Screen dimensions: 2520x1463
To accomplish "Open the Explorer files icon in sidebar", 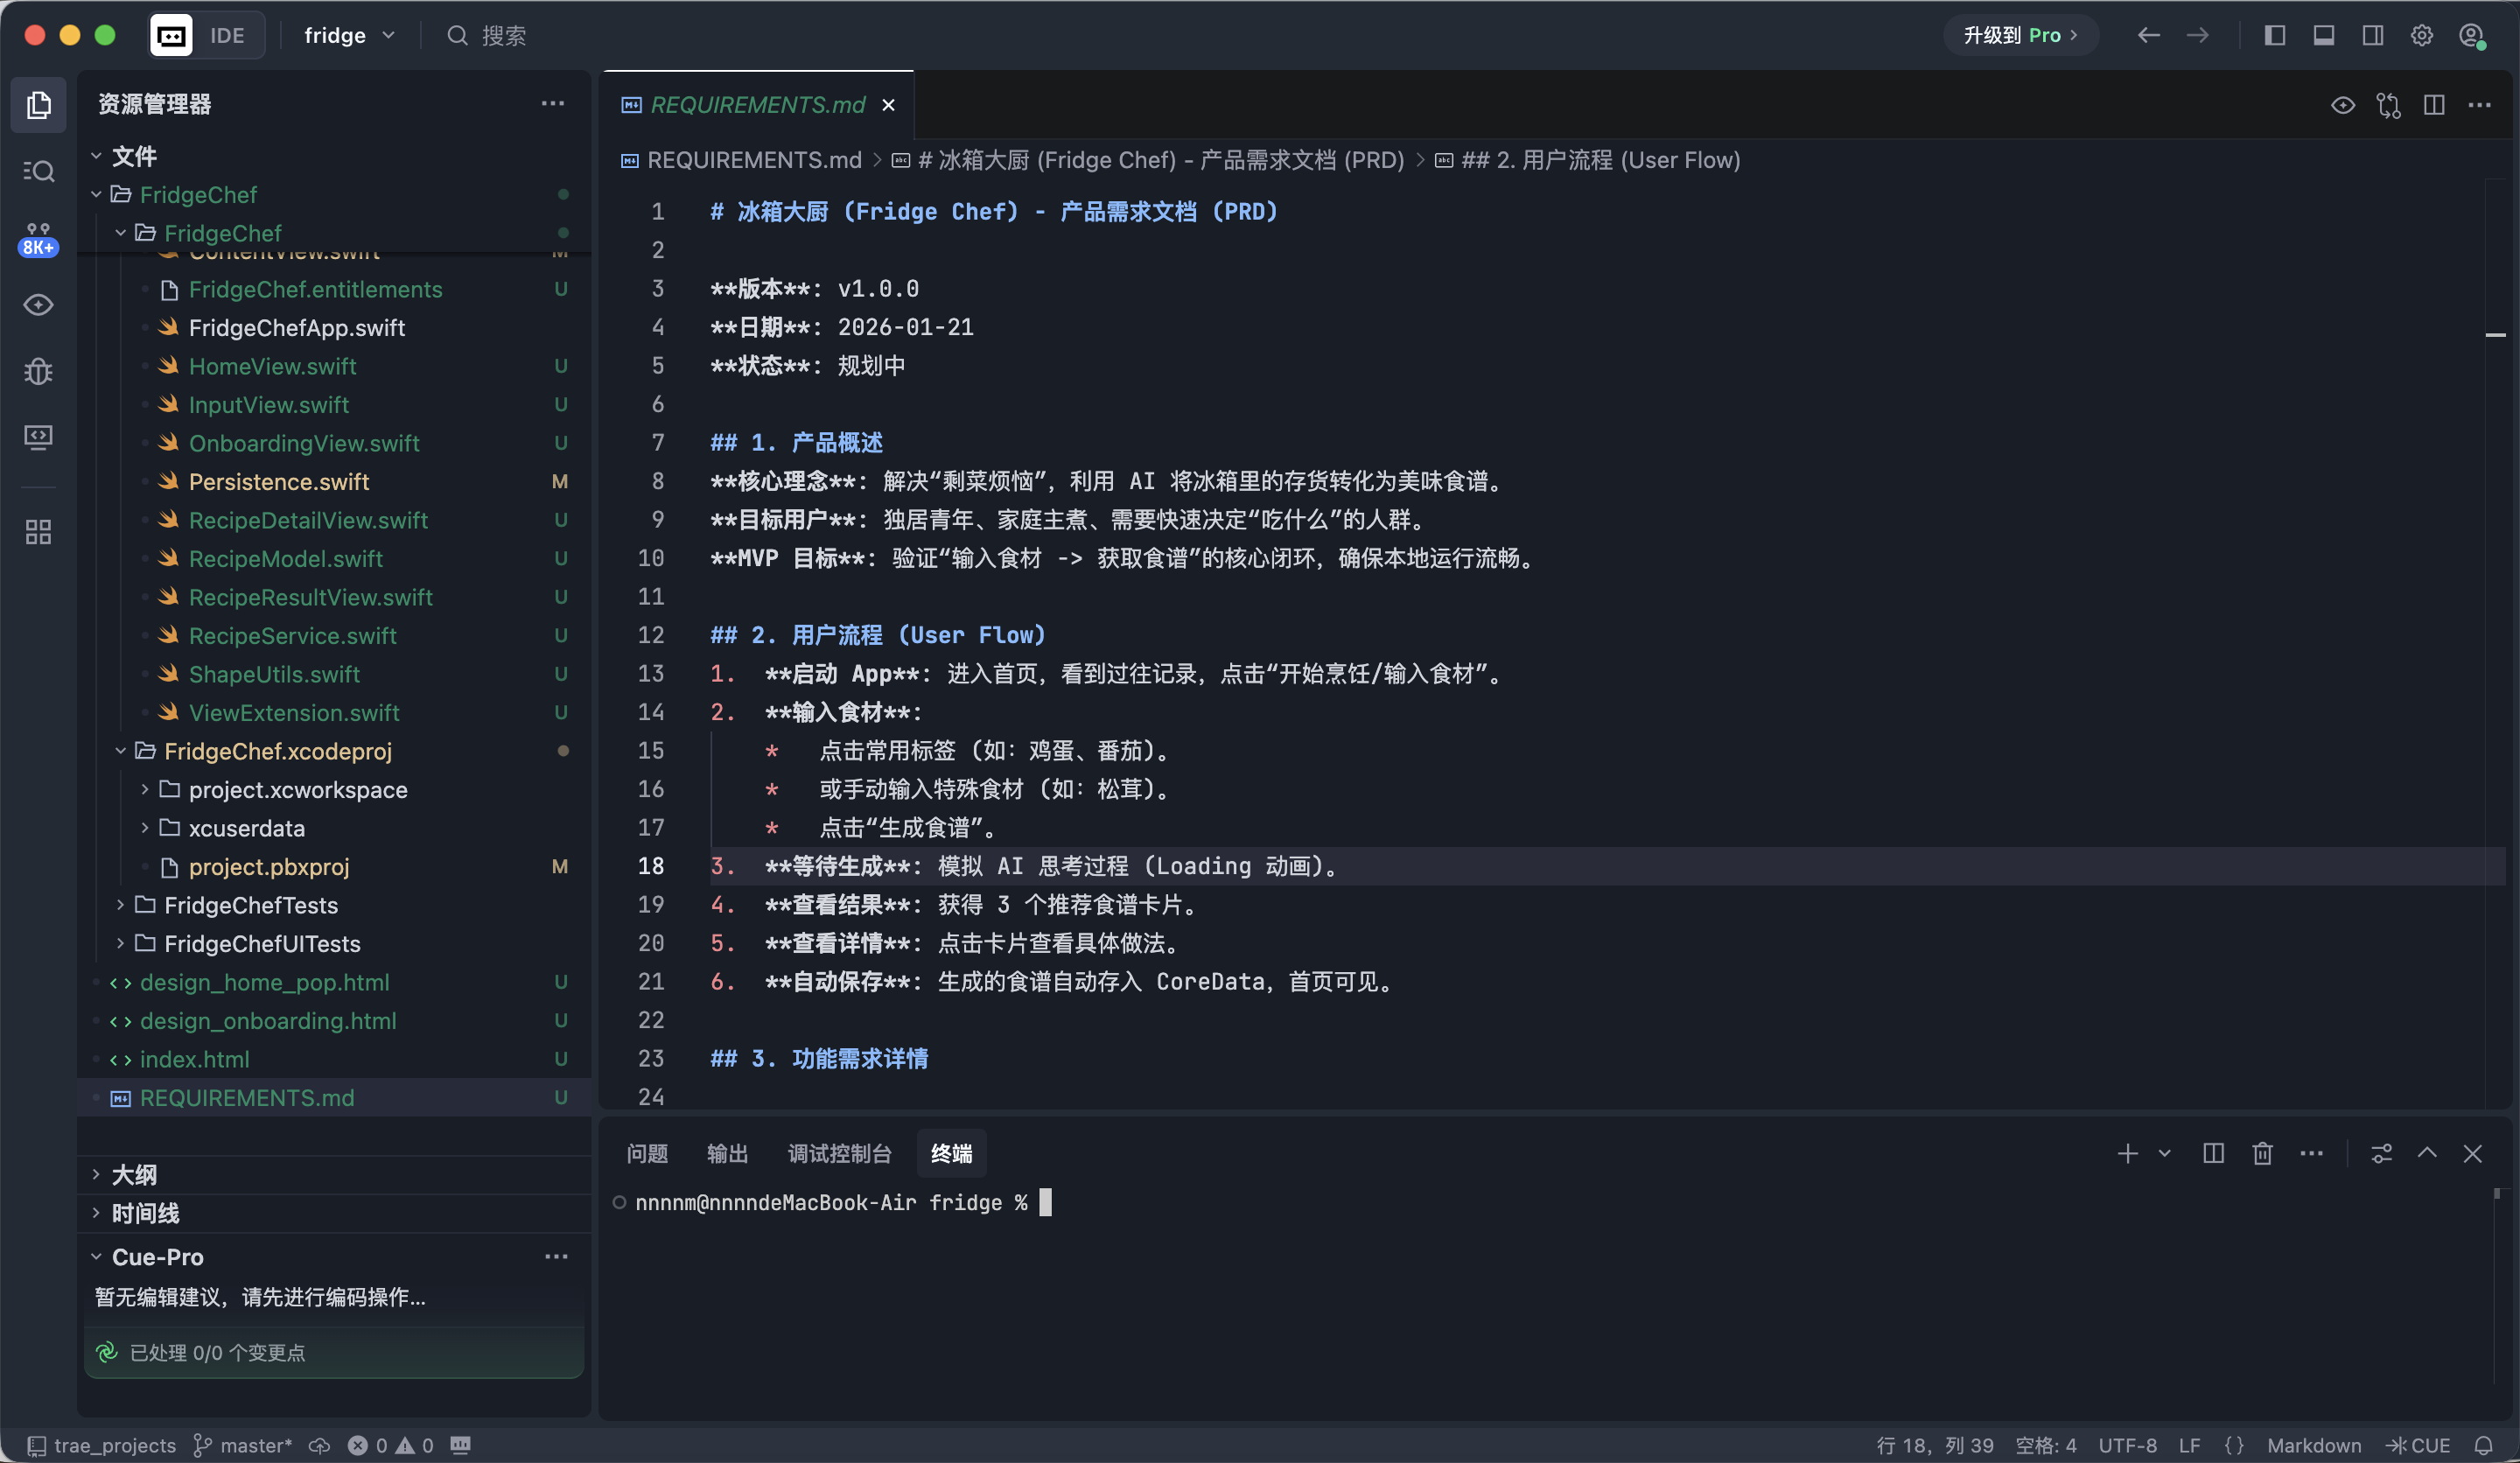I will coord(38,104).
